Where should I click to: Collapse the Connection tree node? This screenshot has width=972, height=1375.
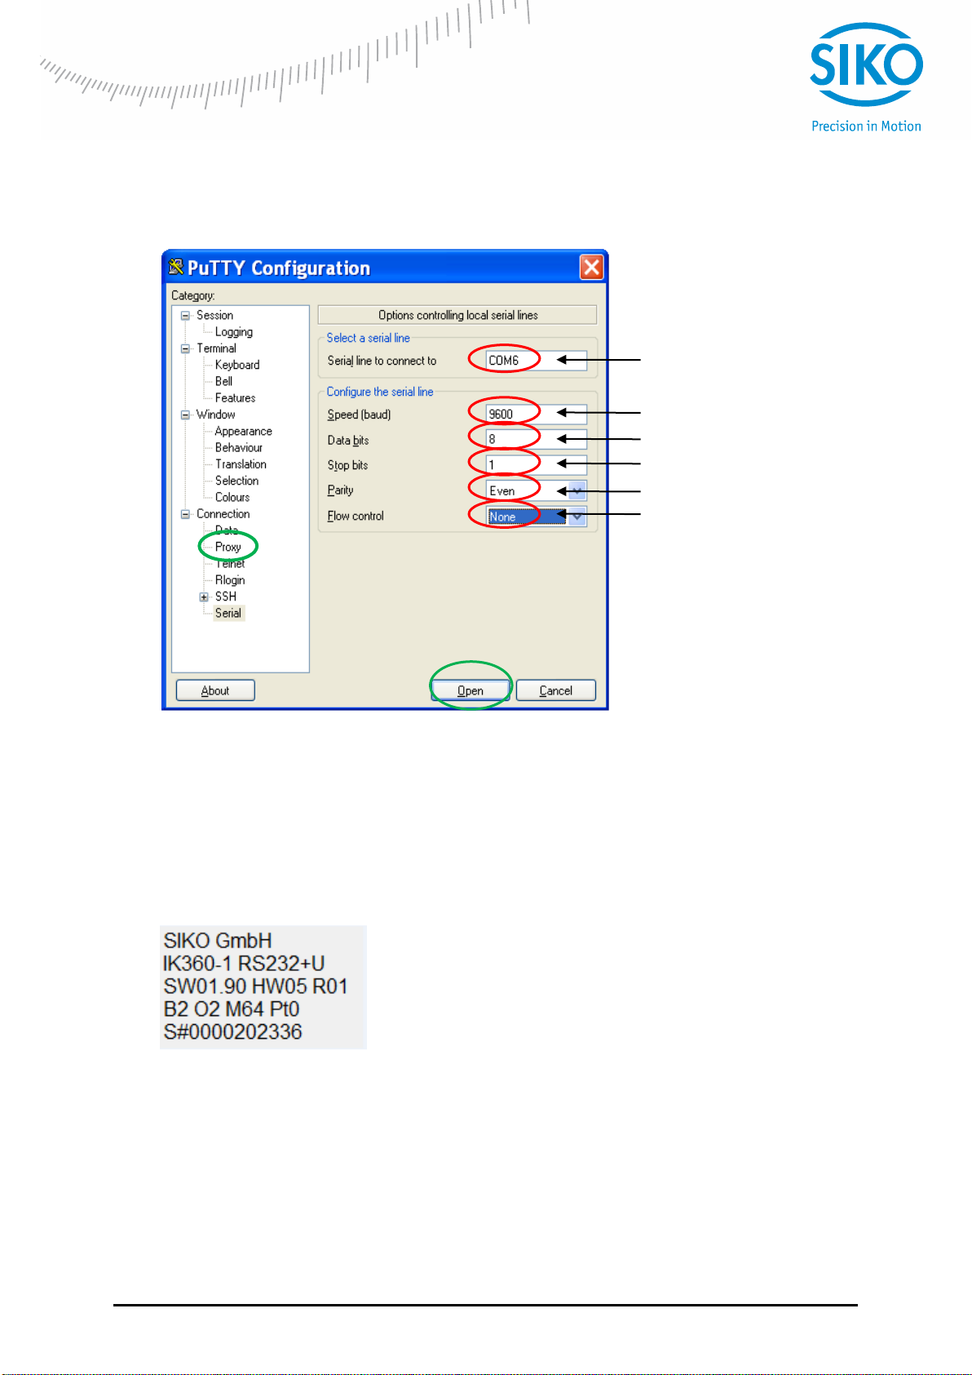(185, 514)
